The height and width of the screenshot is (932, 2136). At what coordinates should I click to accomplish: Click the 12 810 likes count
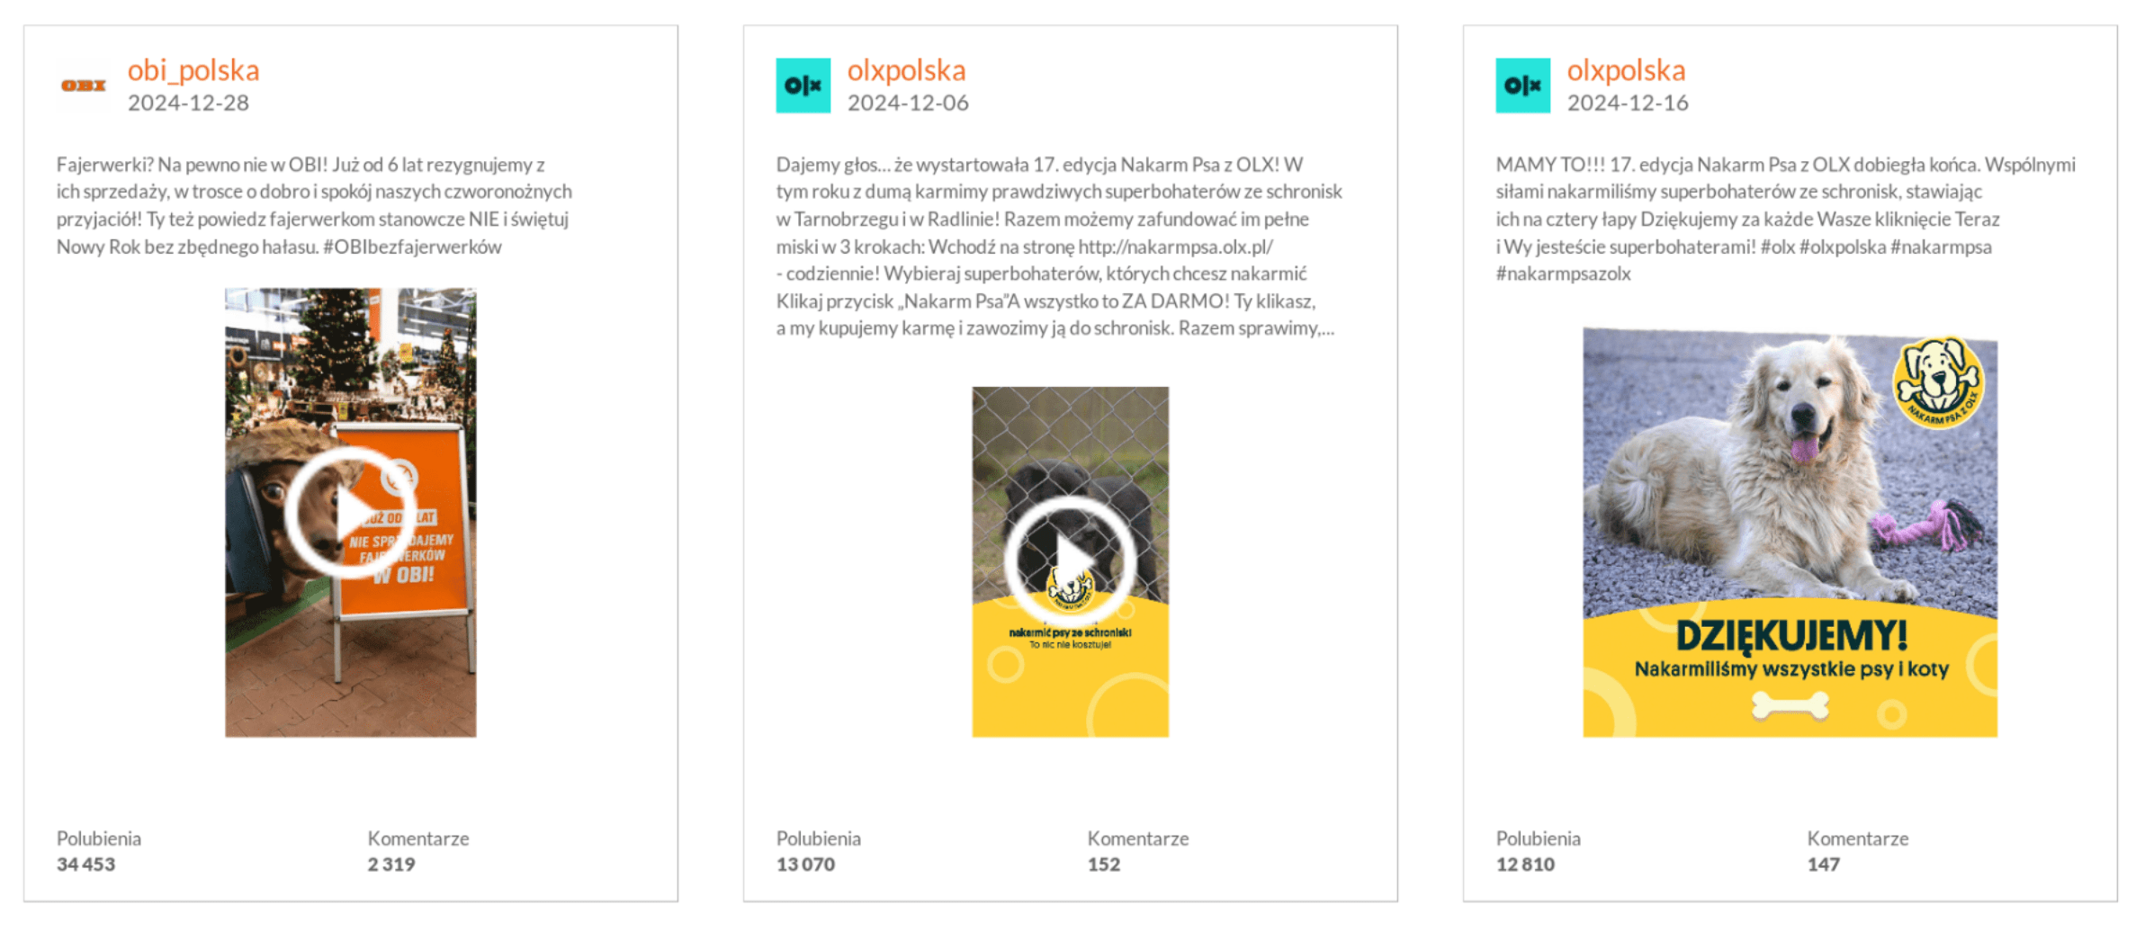(x=1525, y=865)
